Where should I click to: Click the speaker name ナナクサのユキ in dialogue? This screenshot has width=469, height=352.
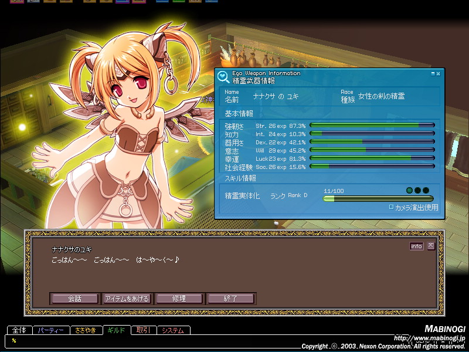click(x=72, y=249)
